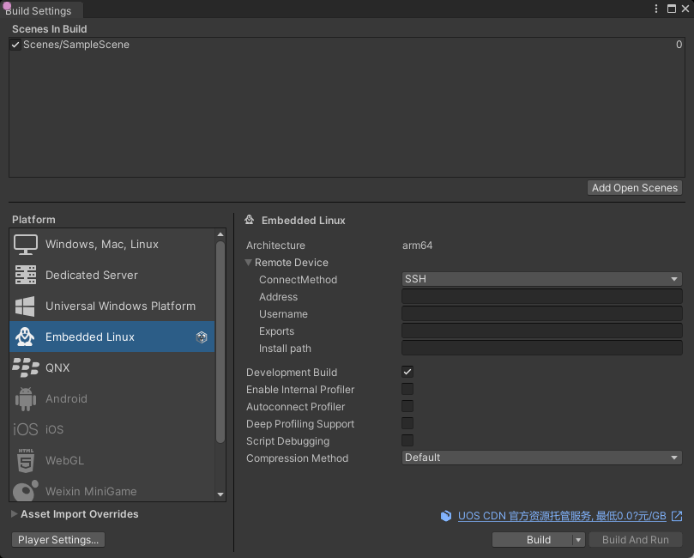Uncheck the Scenes/SampleScene checkbox
Viewport: 694px width, 558px height.
tap(15, 44)
